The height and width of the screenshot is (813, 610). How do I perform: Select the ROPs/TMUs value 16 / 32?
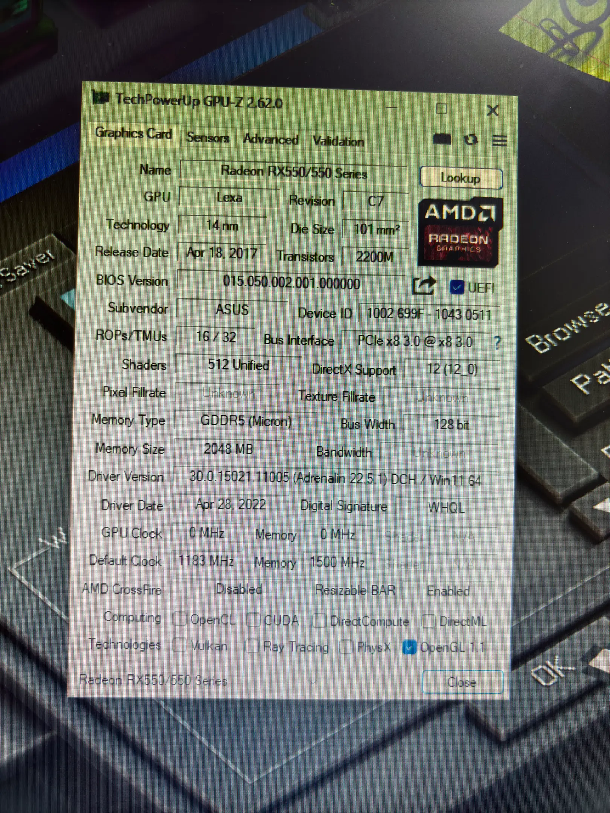216,336
